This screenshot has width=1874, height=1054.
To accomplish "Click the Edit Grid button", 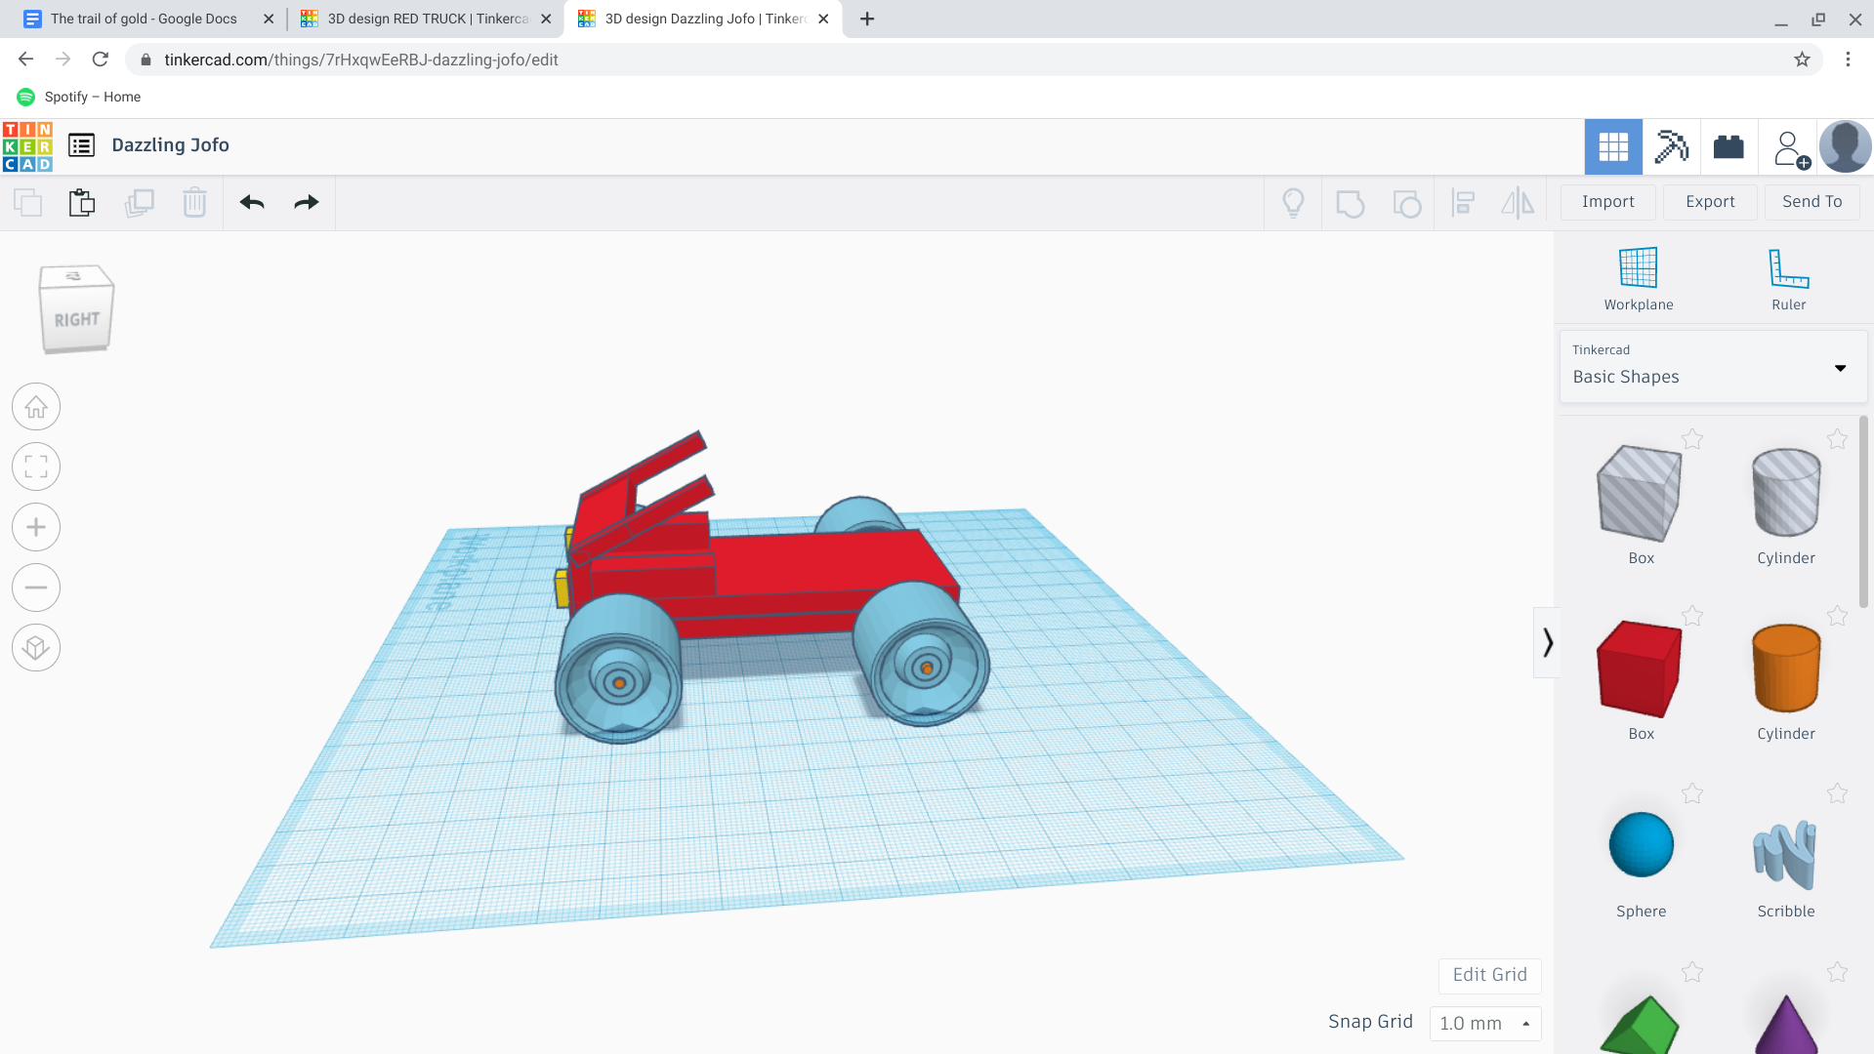I will tap(1489, 975).
